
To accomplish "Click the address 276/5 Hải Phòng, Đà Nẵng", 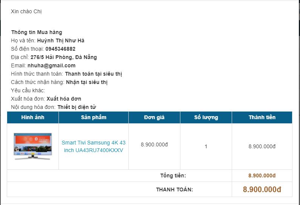I will tap(64, 57).
